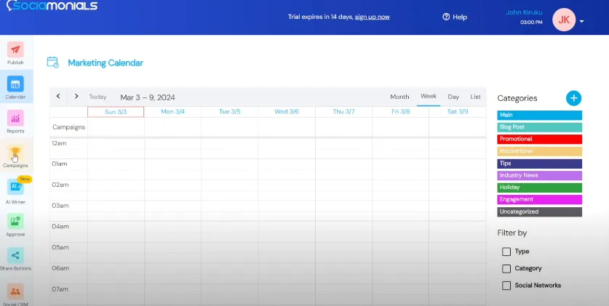Image resolution: width=609 pixels, height=306 pixels.
Task: Select the red Promotional category swatch
Action: tap(539, 139)
